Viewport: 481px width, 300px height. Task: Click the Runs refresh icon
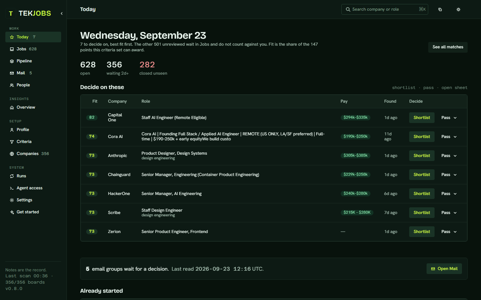[x=12, y=176]
